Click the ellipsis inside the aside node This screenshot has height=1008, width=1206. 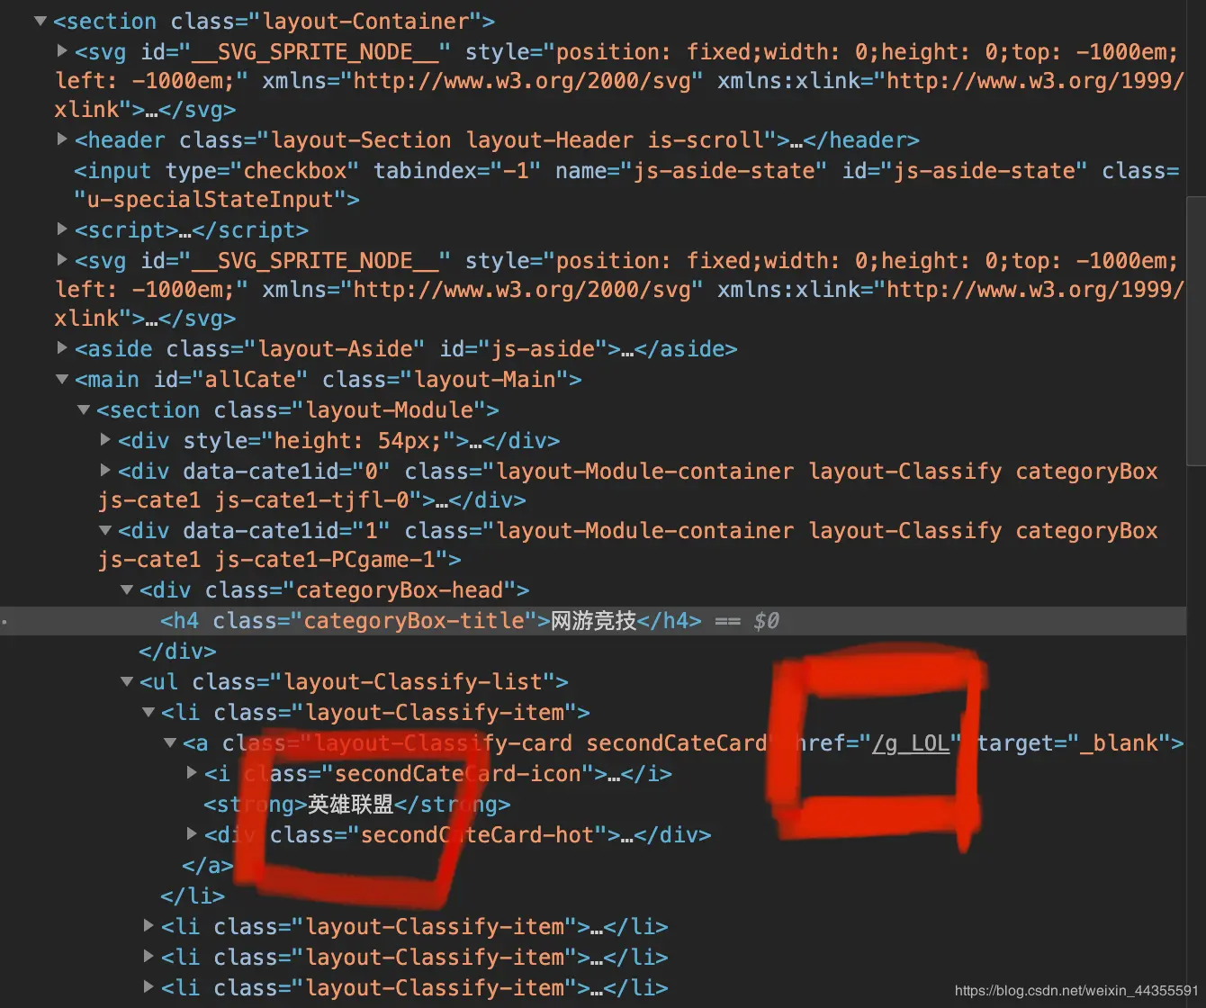(627, 351)
